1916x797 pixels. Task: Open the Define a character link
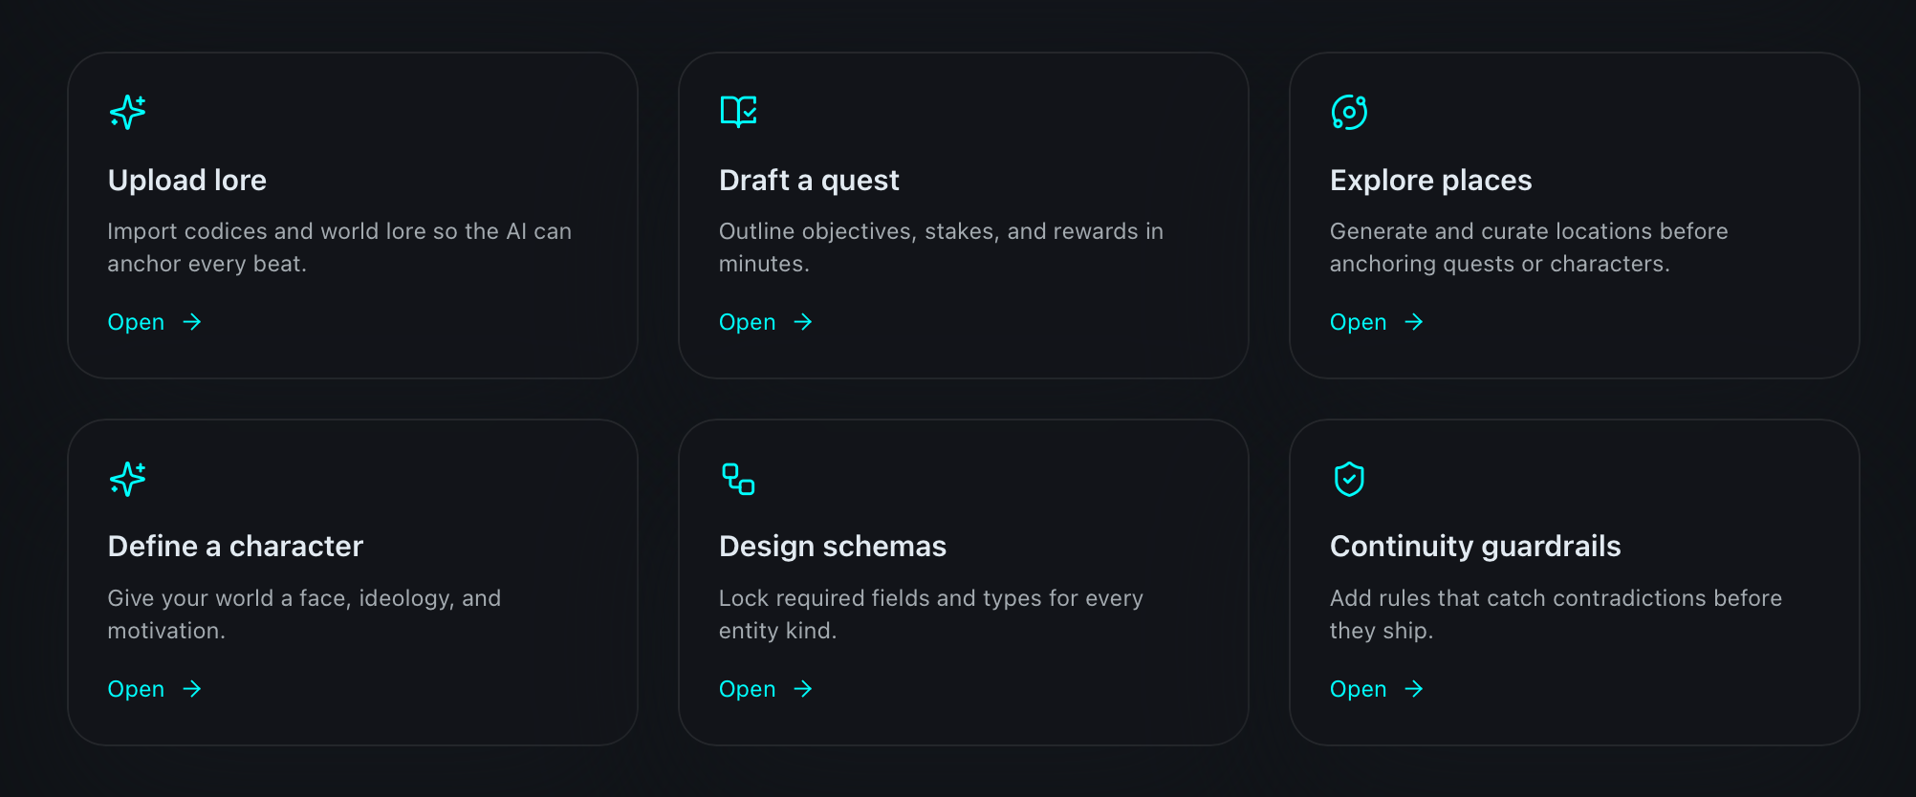(137, 689)
